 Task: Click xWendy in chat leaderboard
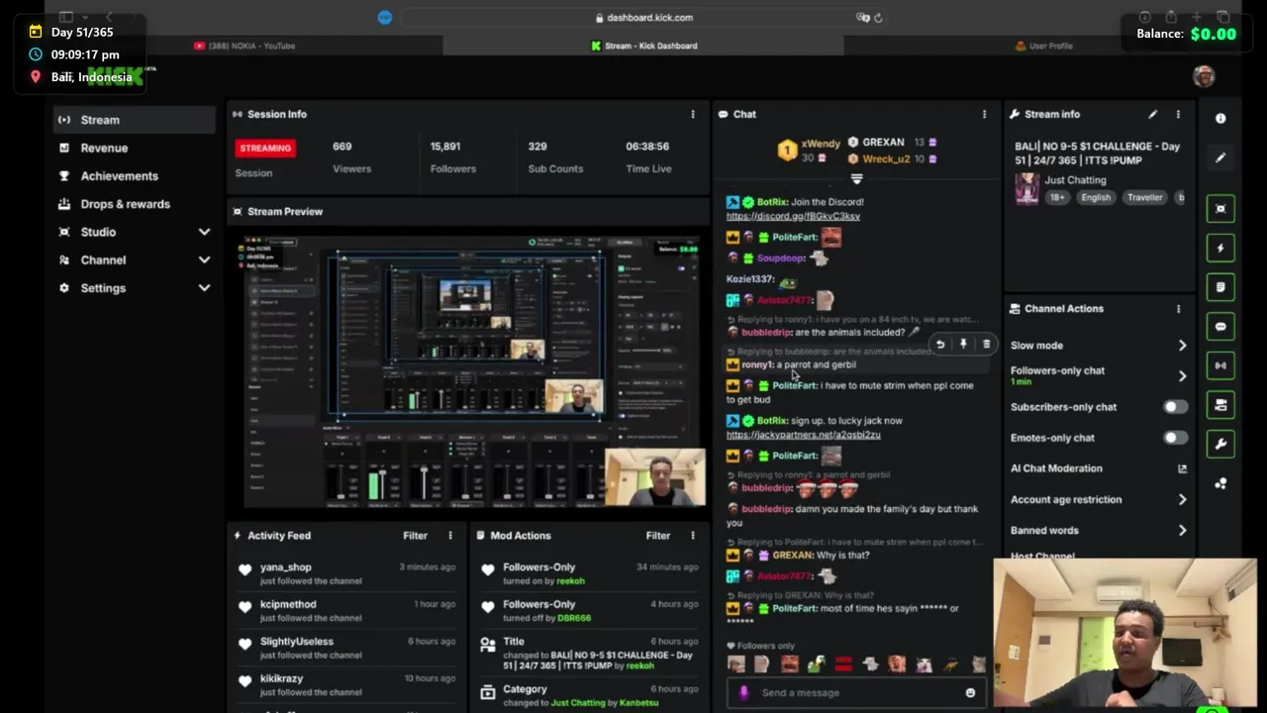tap(821, 145)
